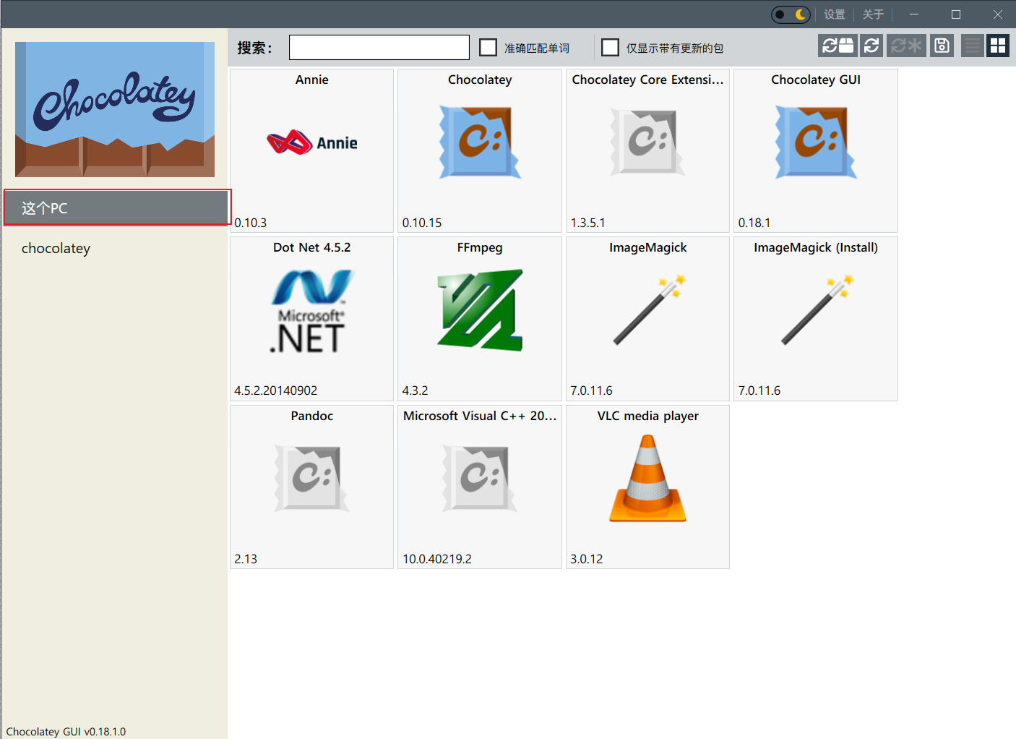This screenshot has height=739, width=1016.
Task: Click the Microsoft Visual C++ gray icon
Action: tap(480, 479)
